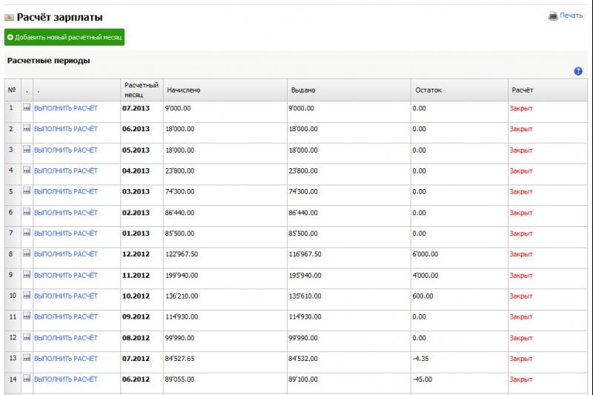The height and width of the screenshot is (395, 593).
Task: Click ВЫПОЛНИТЬ РАСЧЁТ for month 11.2012
Action: point(66,276)
